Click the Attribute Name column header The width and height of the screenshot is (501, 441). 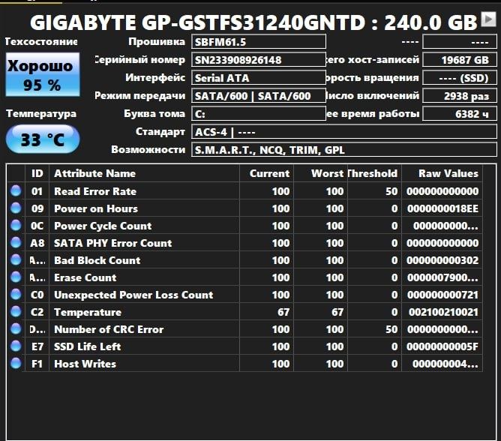144,173
